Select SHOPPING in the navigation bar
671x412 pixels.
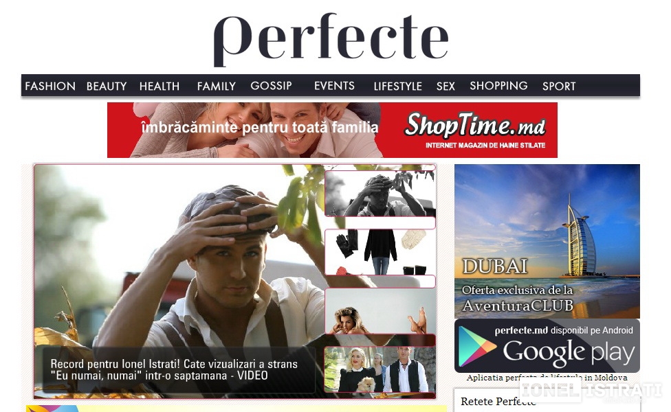(x=498, y=85)
